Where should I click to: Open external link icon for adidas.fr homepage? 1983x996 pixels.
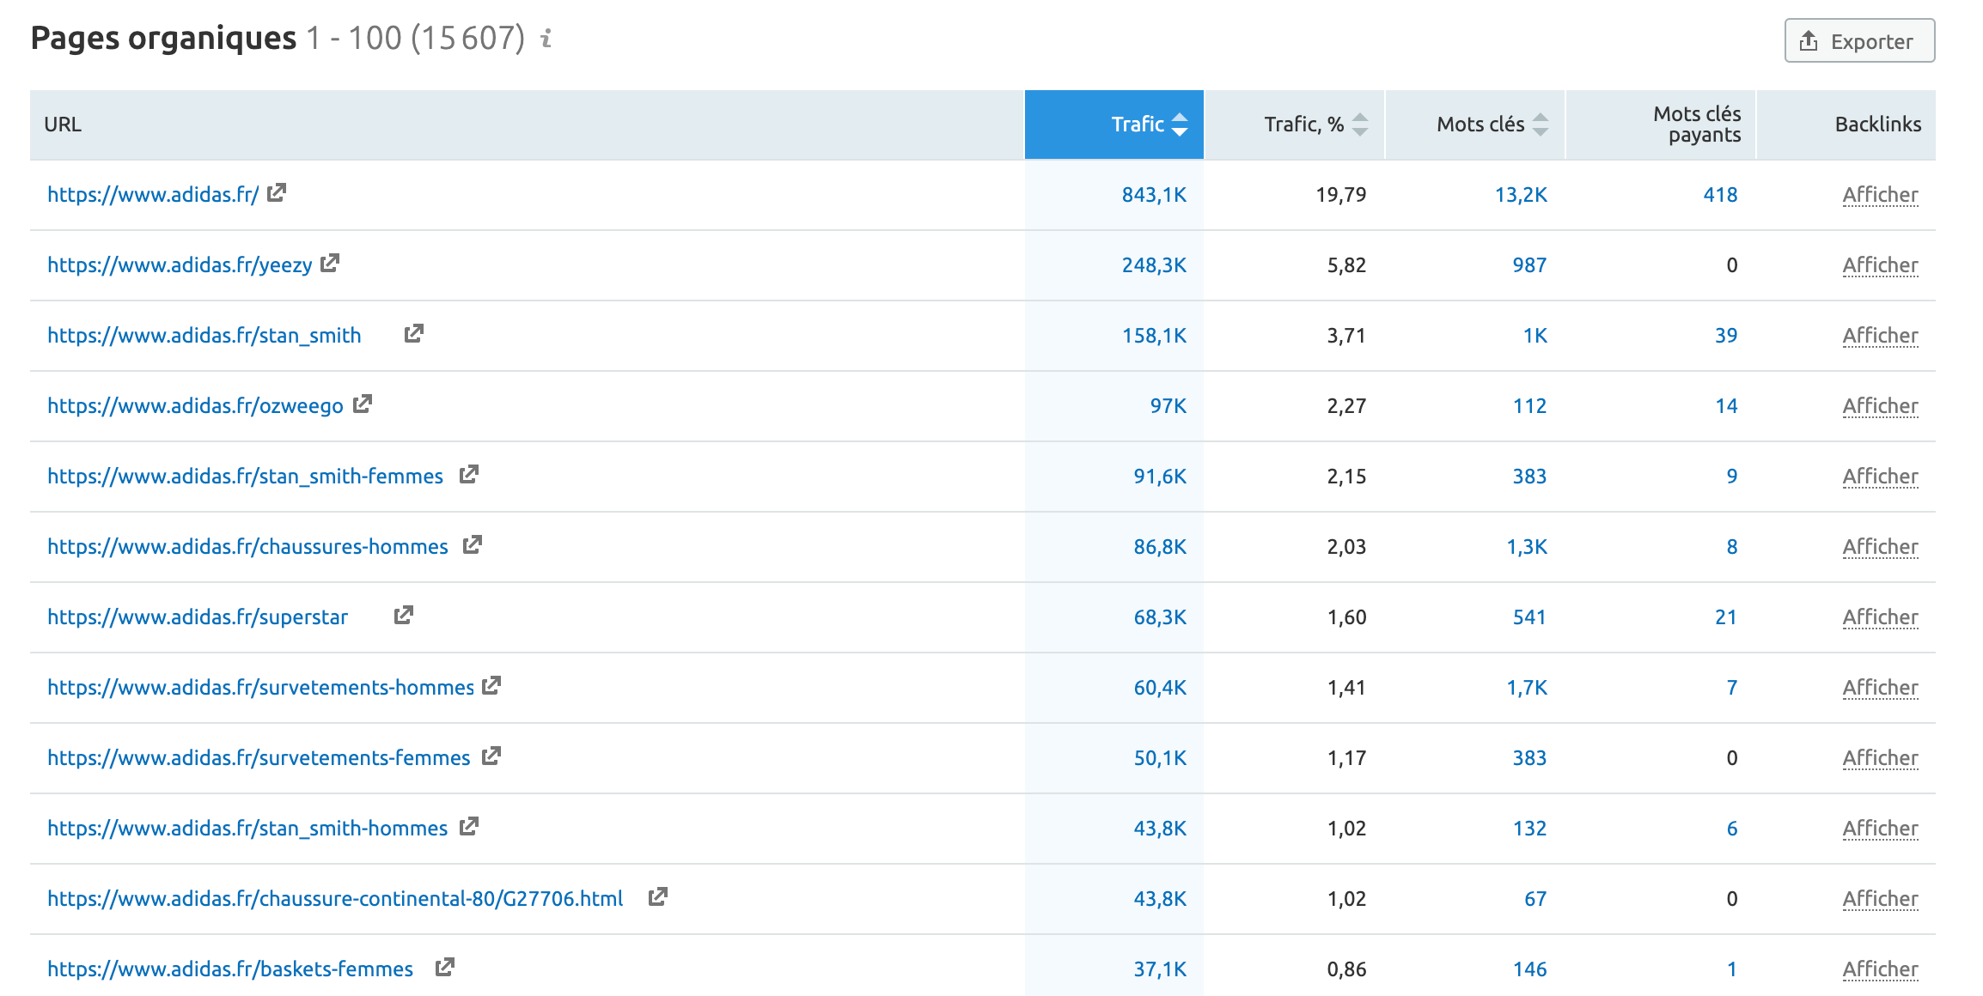coord(276,193)
